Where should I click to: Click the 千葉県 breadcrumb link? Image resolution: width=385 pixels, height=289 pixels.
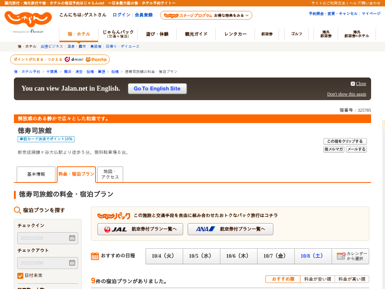[52, 72]
